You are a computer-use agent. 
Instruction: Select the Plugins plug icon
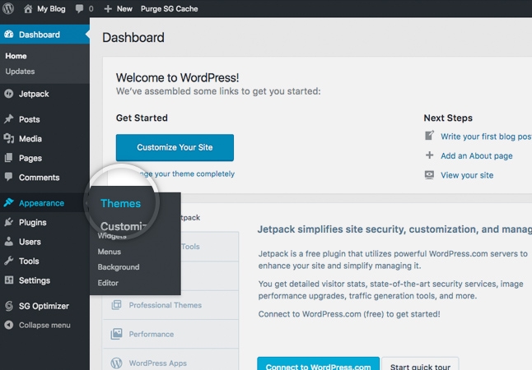pyautogui.click(x=9, y=222)
